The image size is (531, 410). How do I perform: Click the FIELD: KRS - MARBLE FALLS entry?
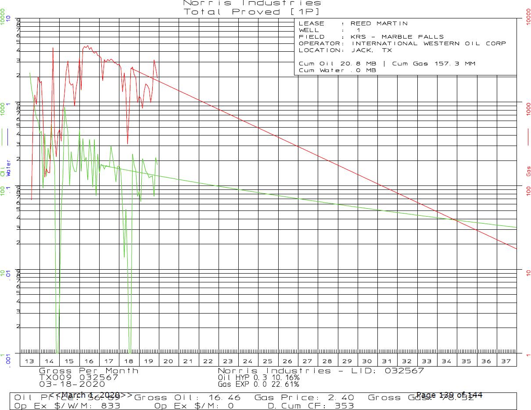tap(371, 37)
